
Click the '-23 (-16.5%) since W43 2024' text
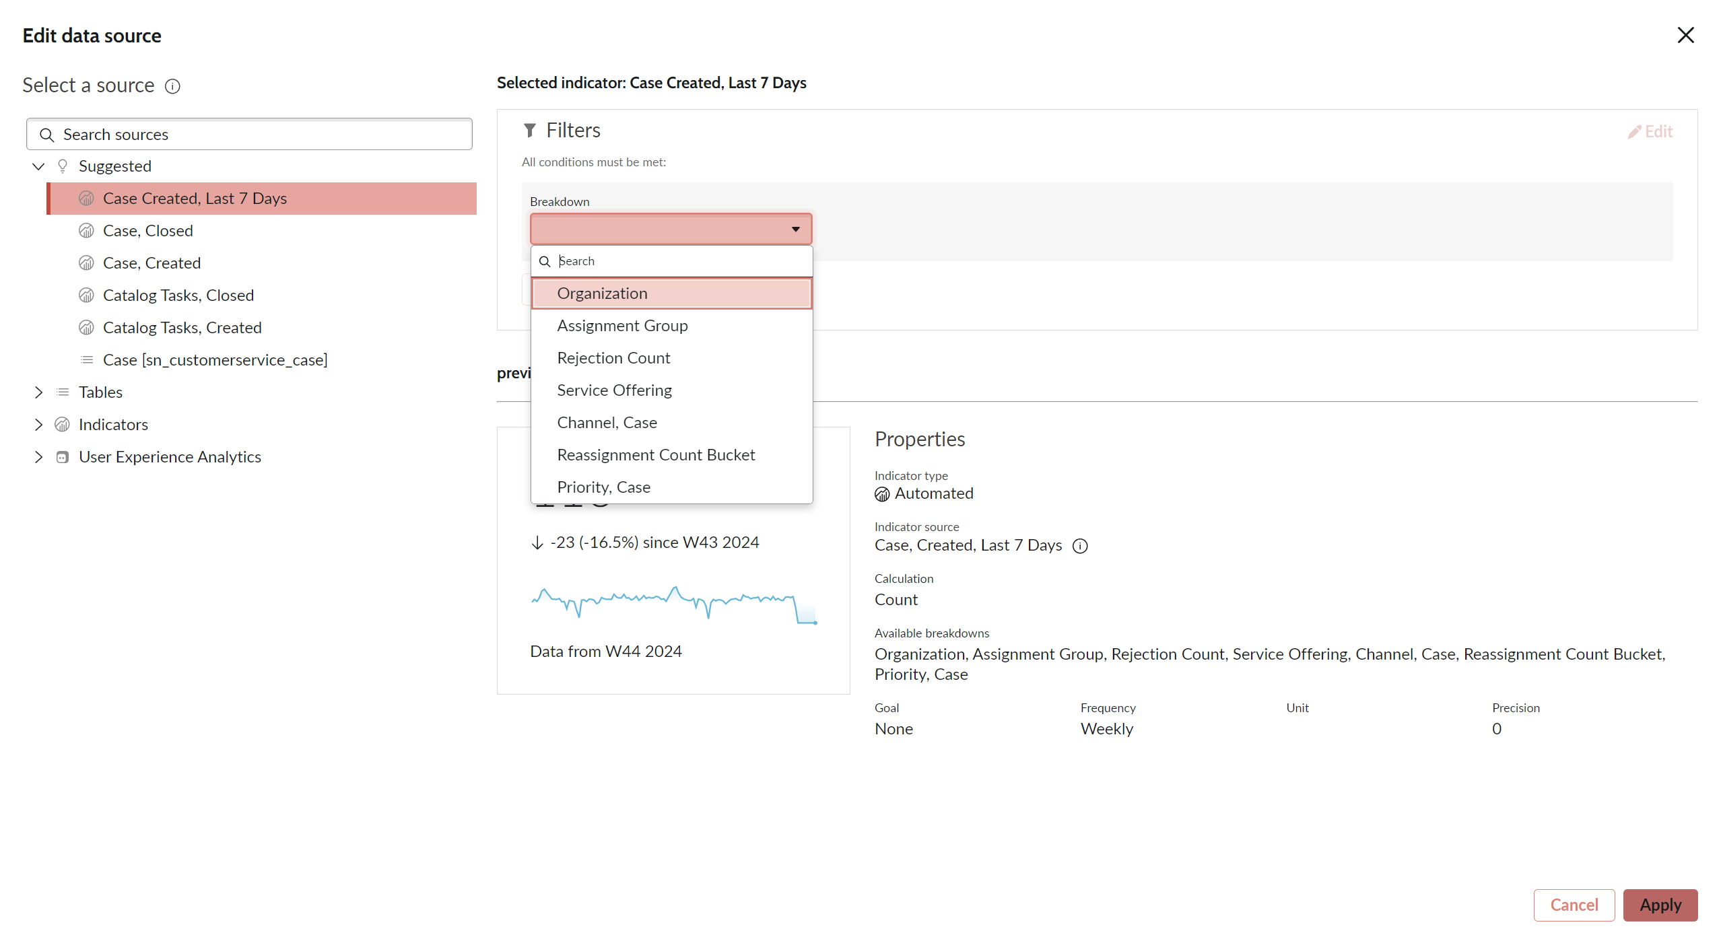(x=654, y=543)
